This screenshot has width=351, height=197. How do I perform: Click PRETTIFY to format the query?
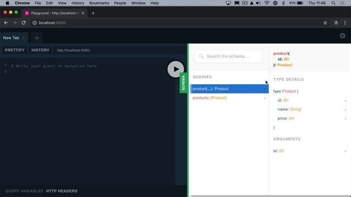coord(15,50)
